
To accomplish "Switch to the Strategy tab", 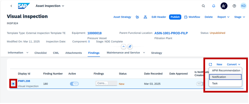I will click(157, 53).
